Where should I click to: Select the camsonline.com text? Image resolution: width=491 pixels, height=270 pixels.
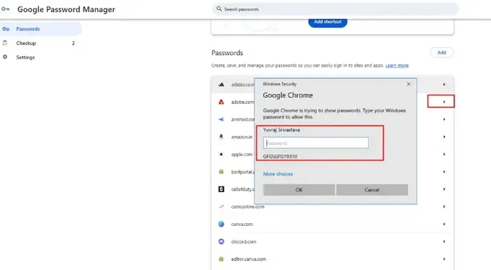tap(247, 207)
